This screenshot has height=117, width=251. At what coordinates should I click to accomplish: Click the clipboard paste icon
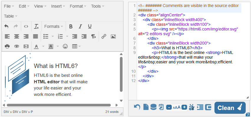click(x=161, y=107)
